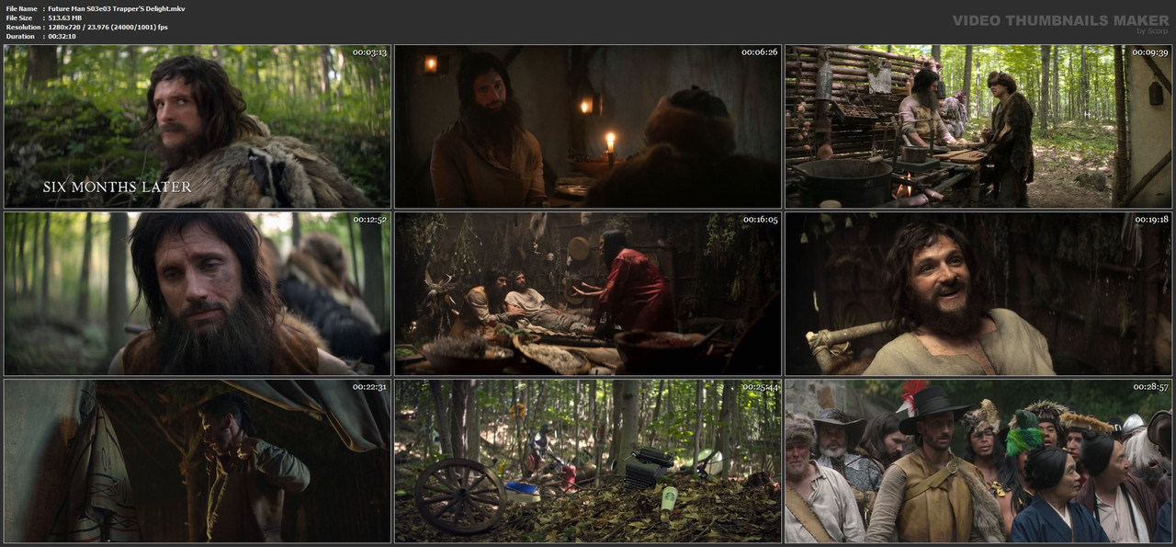Select the thumbnail at 00:12:52
This screenshot has width=1176, height=547.
pyautogui.click(x=198, y=294)
